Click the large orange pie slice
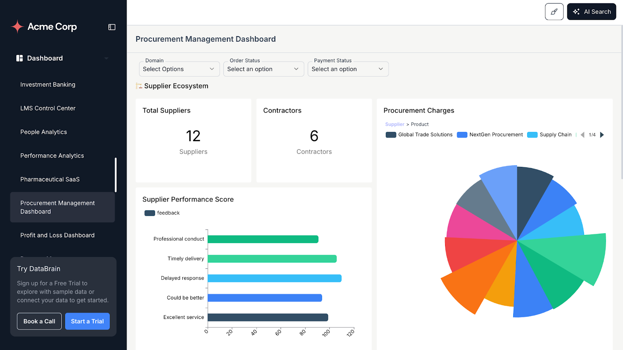Viewport: 623px width, 350px height. point(473,282)
